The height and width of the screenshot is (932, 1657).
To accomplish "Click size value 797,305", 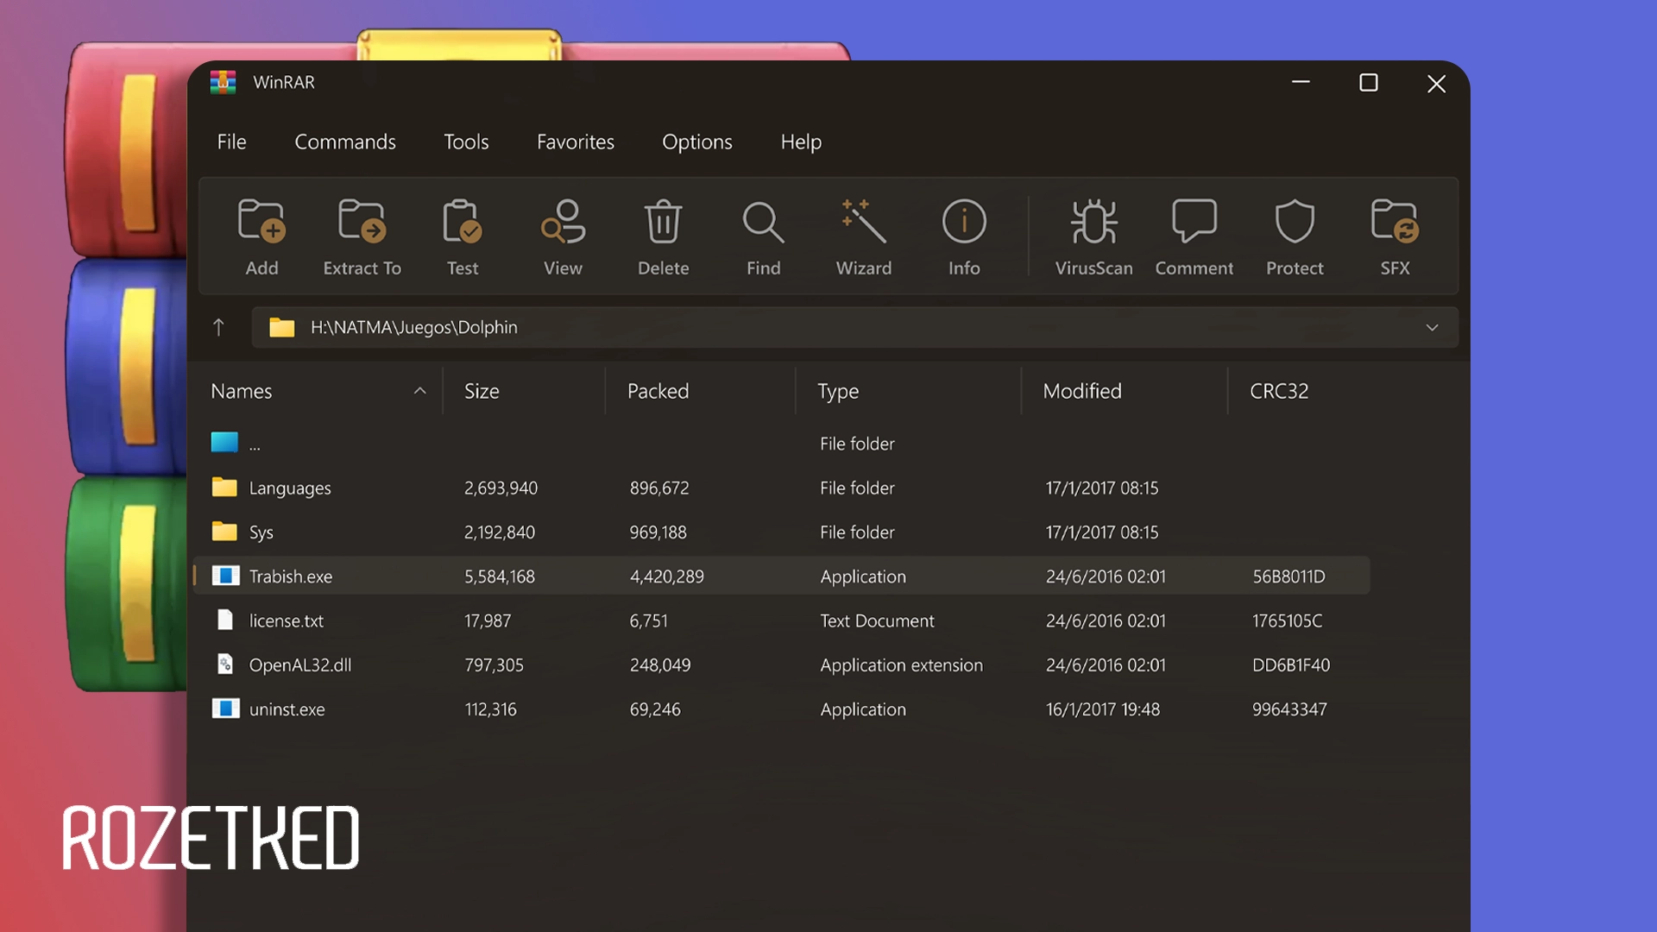I will pyautogui.click(x=494, y=665).
